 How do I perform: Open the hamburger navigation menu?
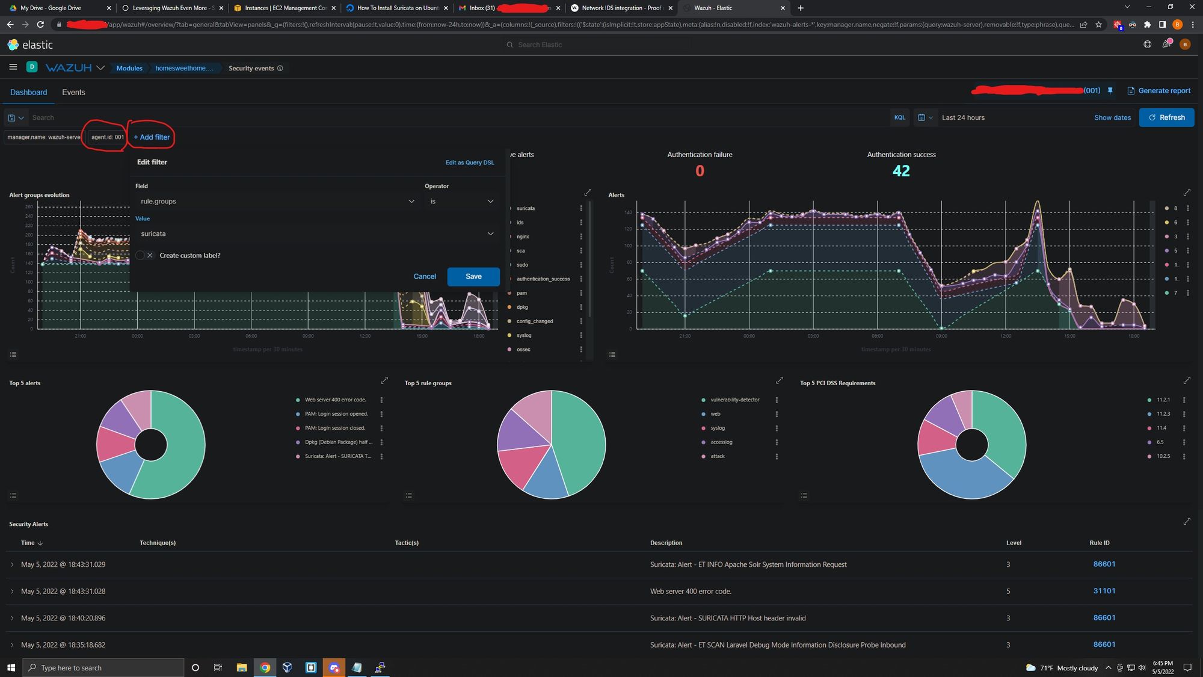click(x=13, y=67)
